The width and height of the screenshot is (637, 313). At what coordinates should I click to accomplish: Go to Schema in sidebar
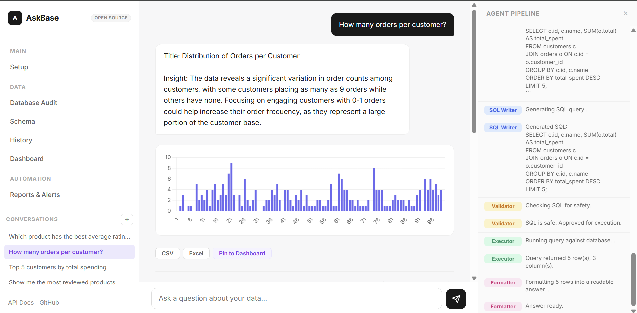click(22, 121)
